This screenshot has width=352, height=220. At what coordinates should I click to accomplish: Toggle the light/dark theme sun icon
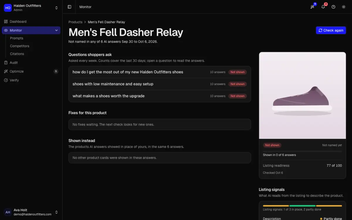tap(344, 7)
